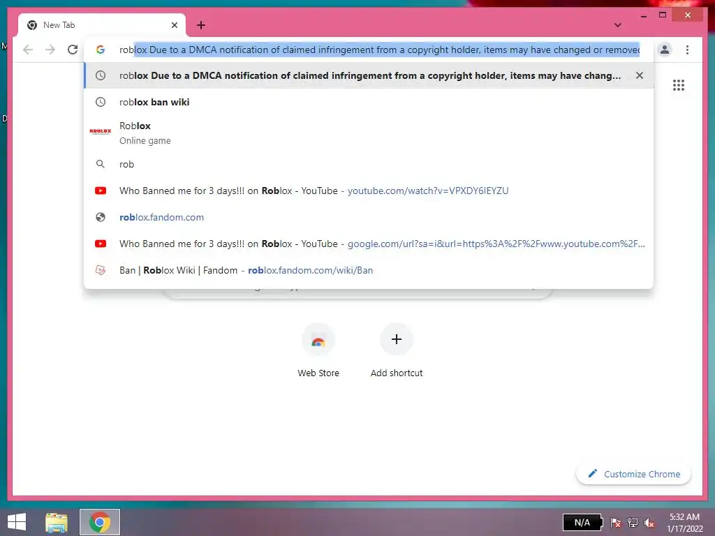Choose the 'roblox Due to a DMCA' history suggestion
Image resolution: width=715 pixels, height=536 pixels.
point(369,75)
